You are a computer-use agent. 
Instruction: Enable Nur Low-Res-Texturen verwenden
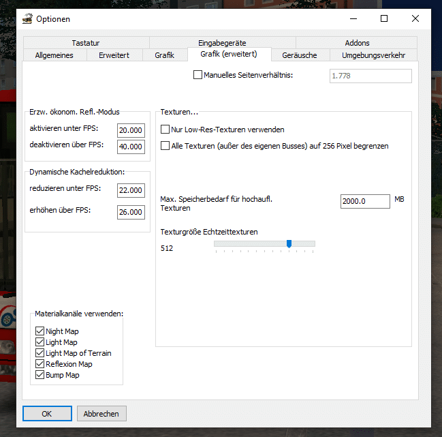(165, 130)
